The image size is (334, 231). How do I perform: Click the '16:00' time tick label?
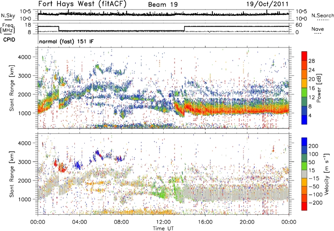click(205, 222)
